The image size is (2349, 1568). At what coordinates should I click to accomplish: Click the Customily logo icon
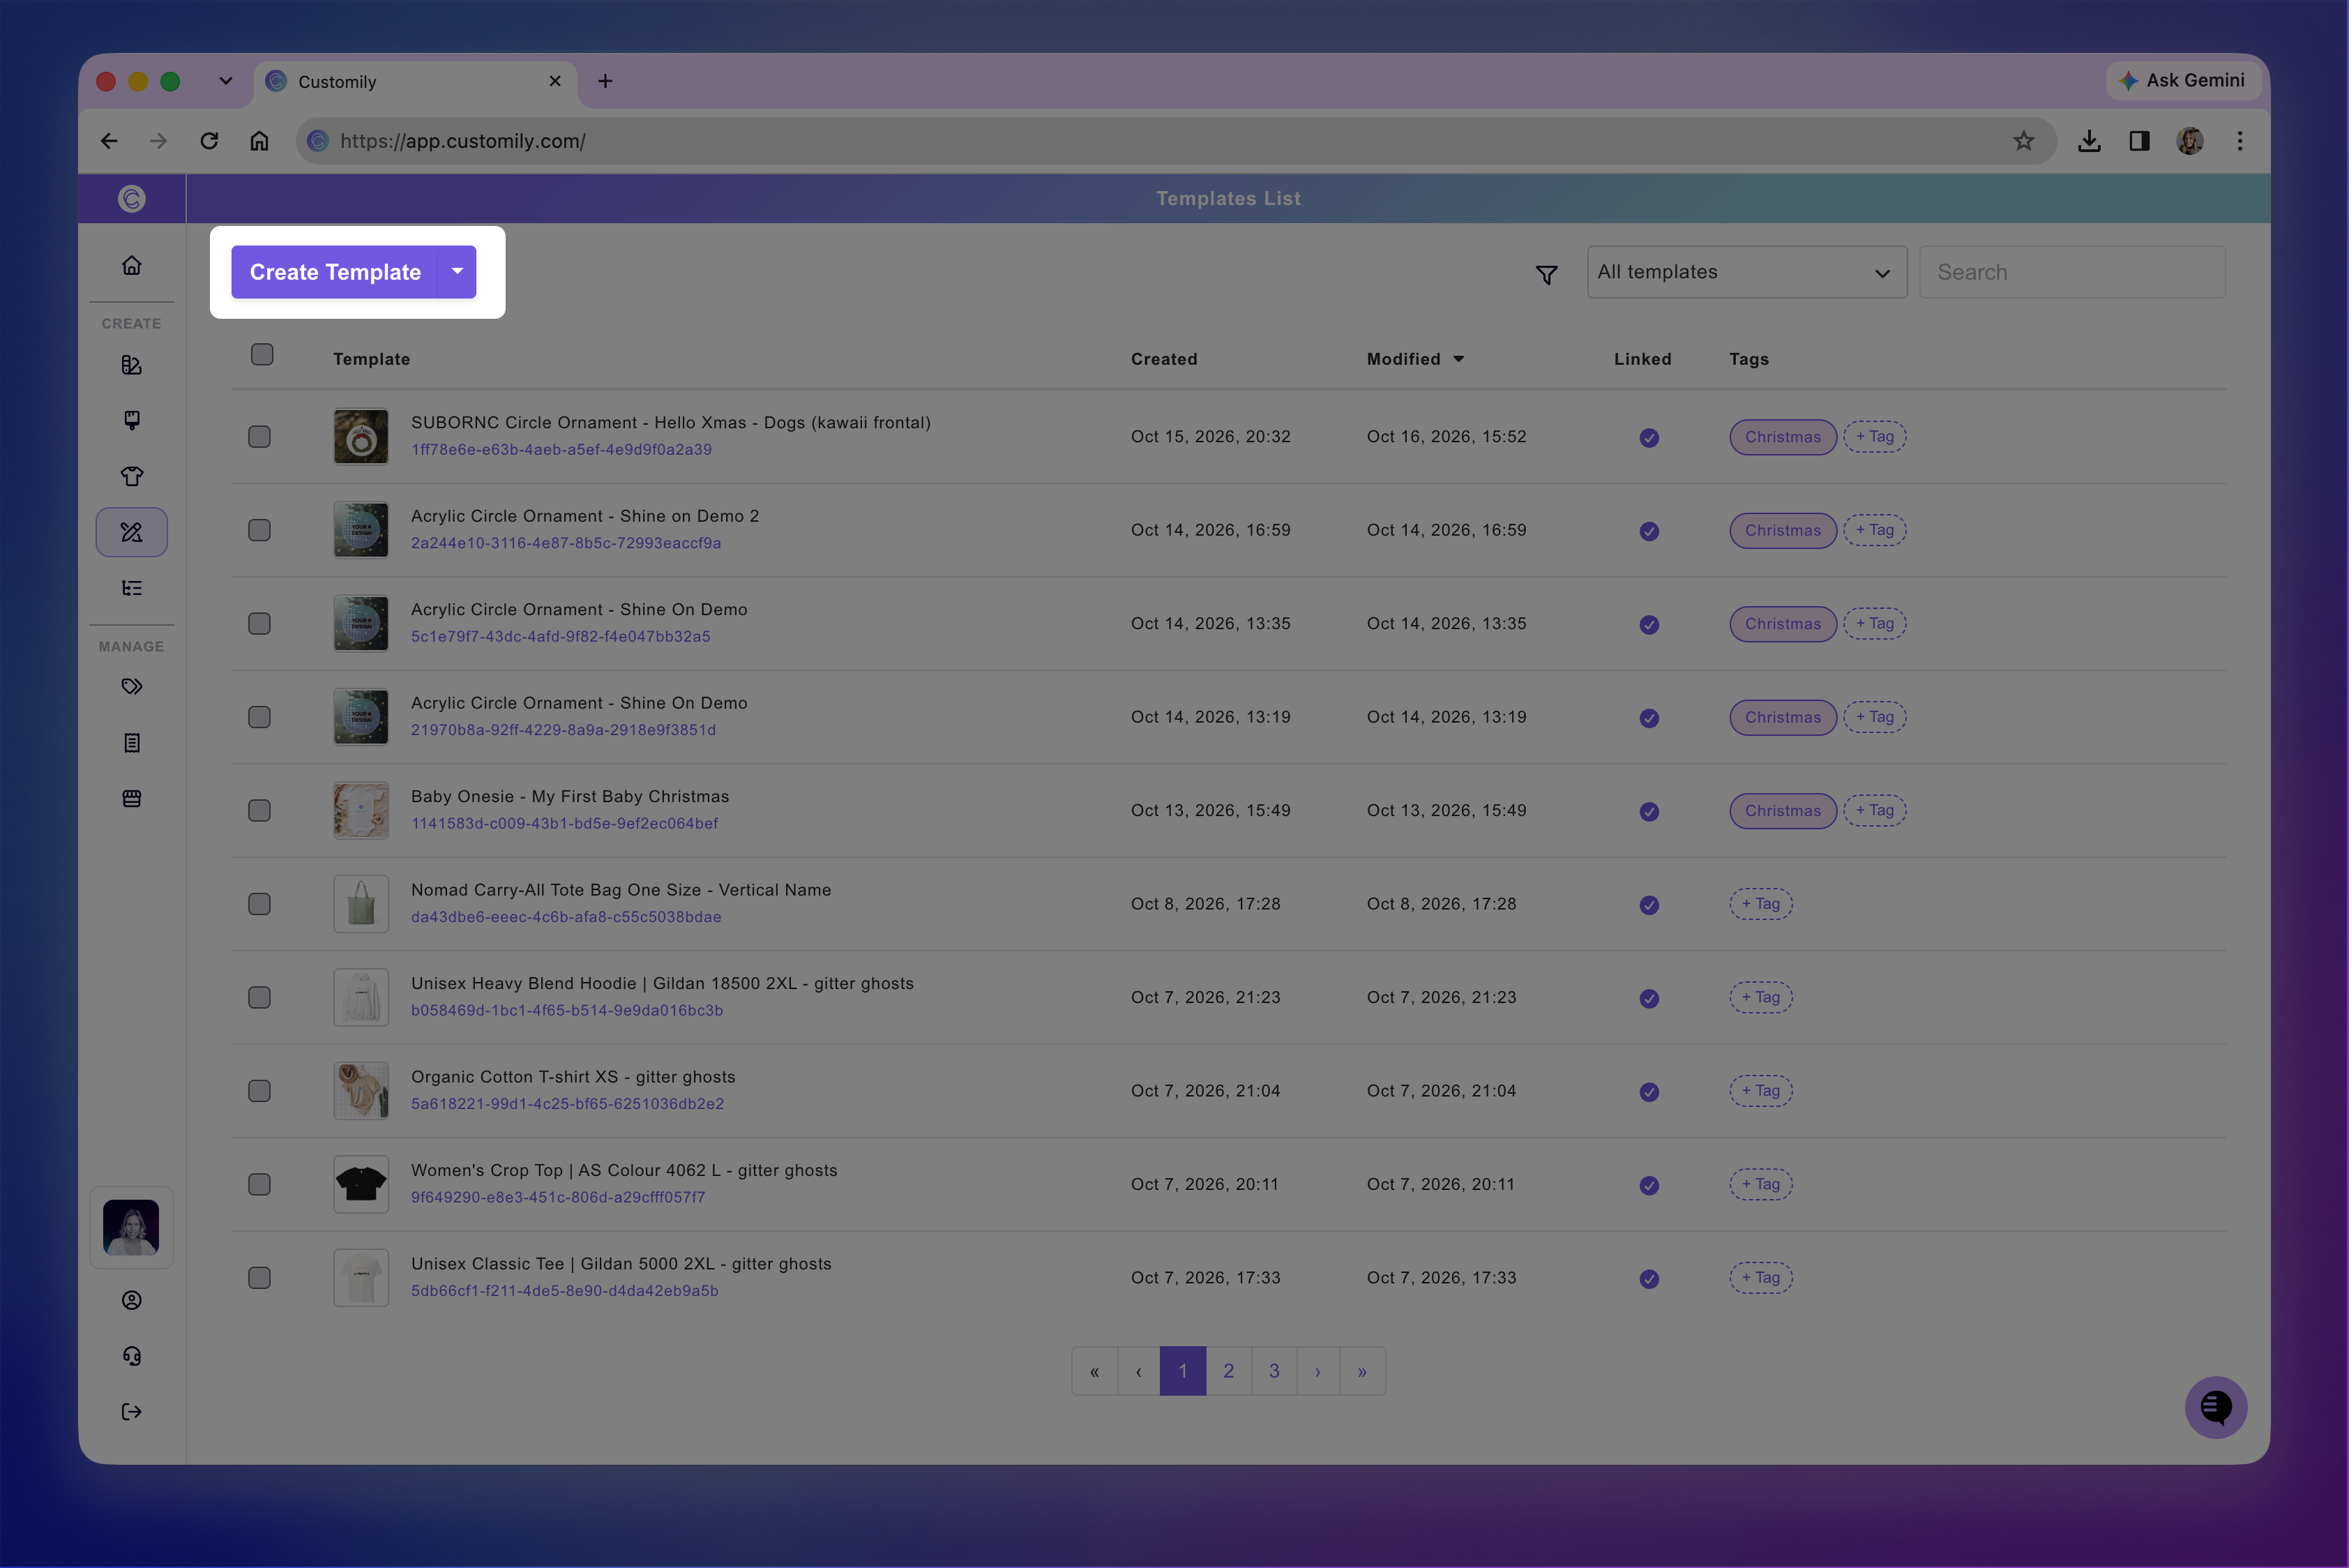tap(131, 198)
